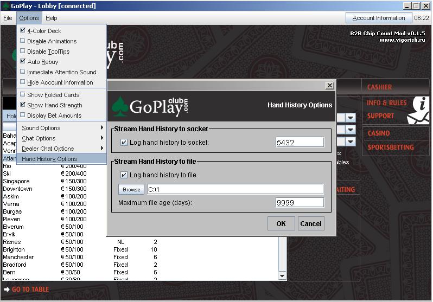The width and height of the screenshot is (433, 302).
Task: Select the Brighton table row
Action: [141, 249]
